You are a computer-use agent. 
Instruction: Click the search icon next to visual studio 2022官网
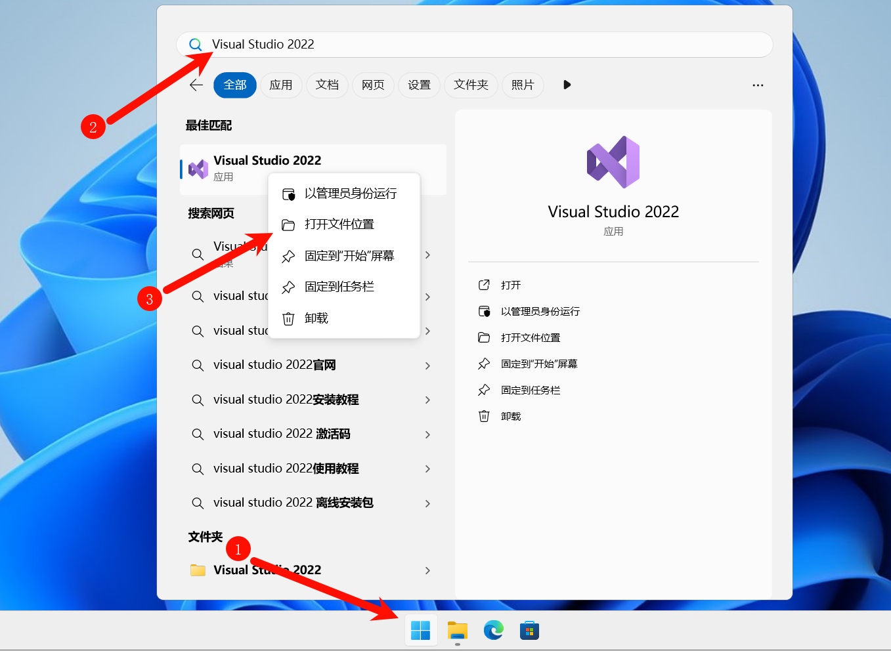coord(198,366)
